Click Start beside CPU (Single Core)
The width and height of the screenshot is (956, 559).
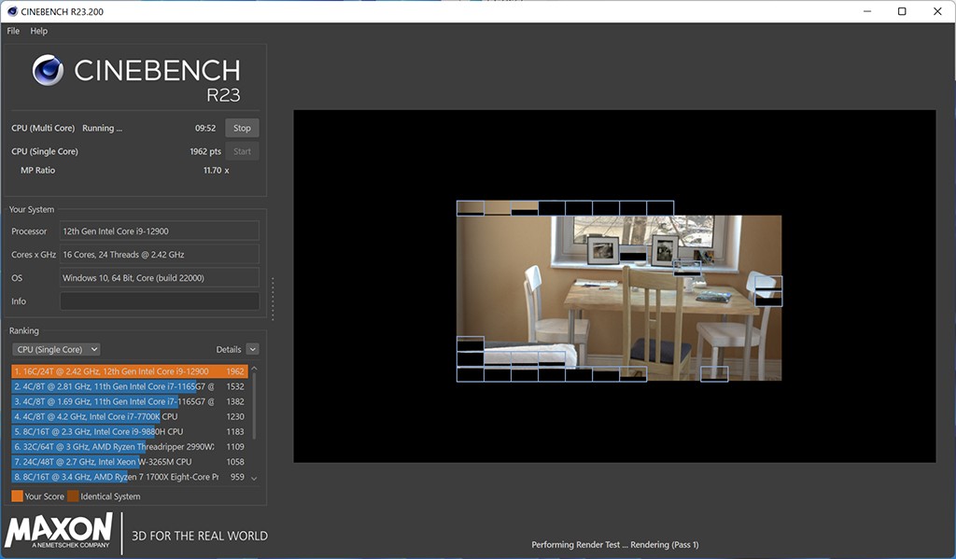(x=242, y=151)
